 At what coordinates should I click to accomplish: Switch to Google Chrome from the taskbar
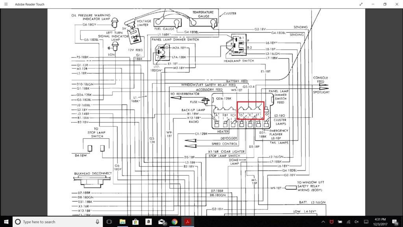click(x=174, y=221)
